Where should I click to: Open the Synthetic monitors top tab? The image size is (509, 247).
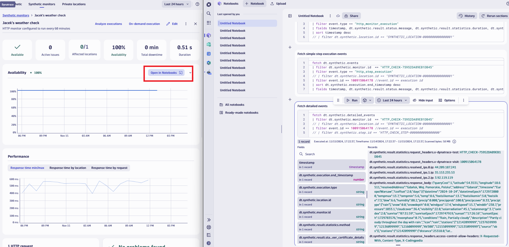tap(42, 4)
